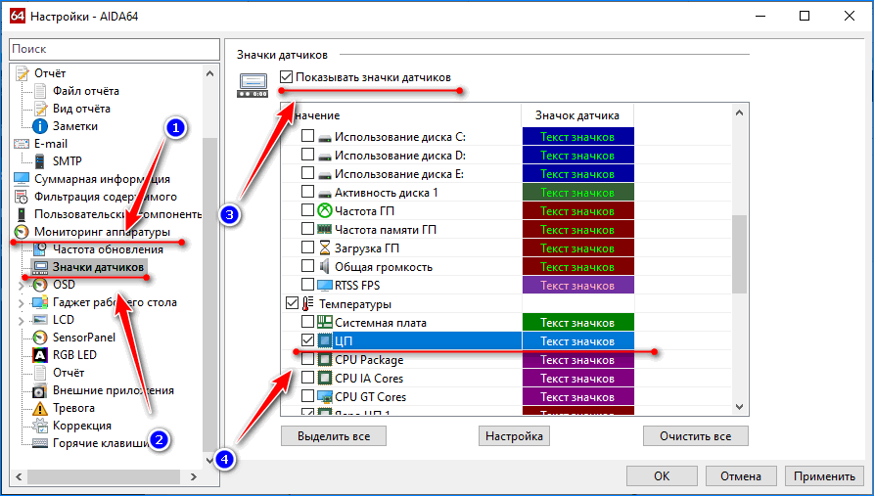Toggle Показывать значки датчиков checkbox
Screen dimensions: 874x496
pos(286,77)
